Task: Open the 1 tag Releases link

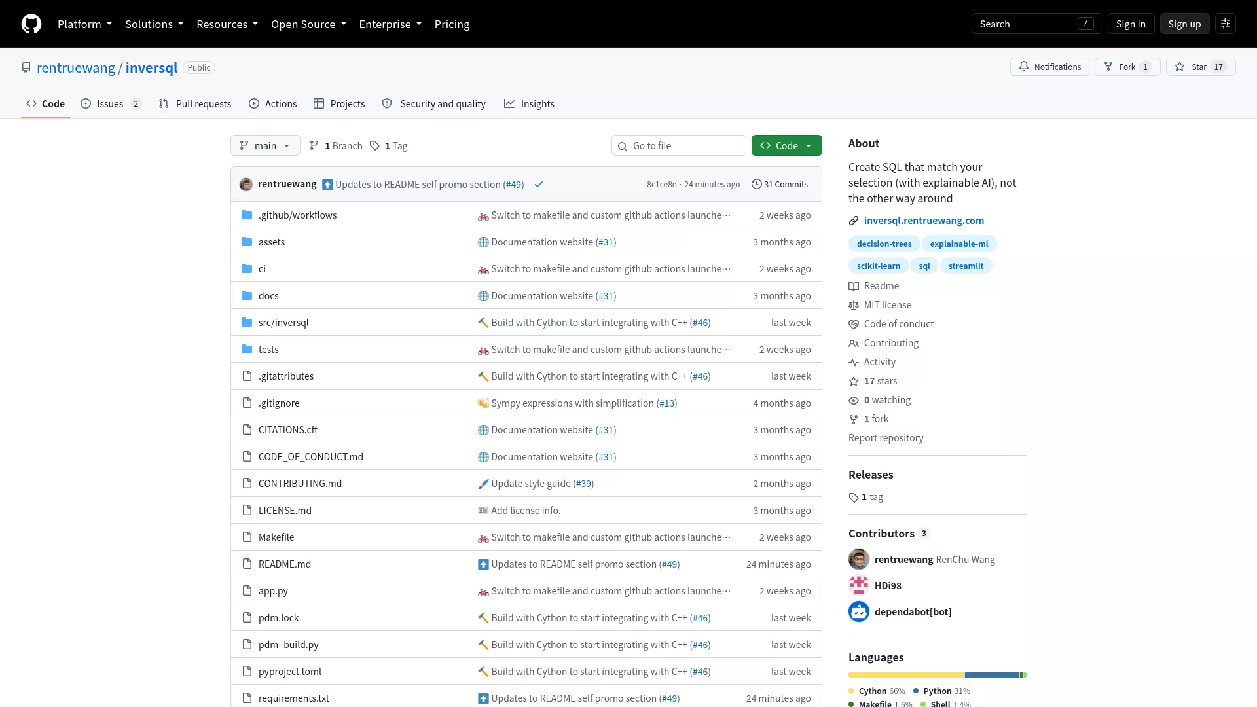Action: click(x=866, y=498)
